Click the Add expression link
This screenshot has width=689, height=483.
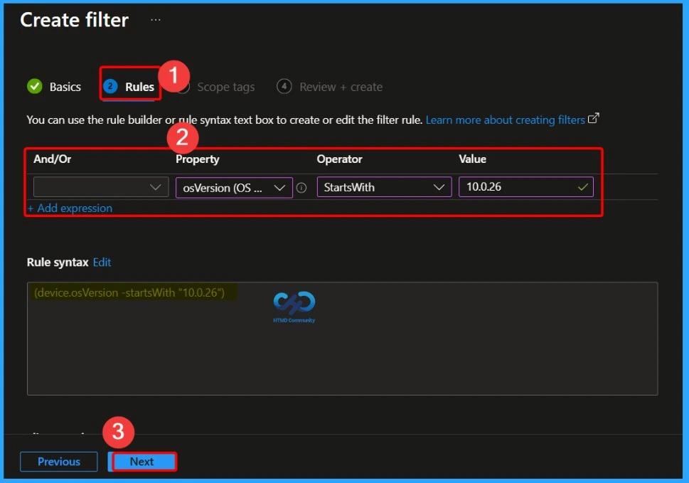click(69, 208)
